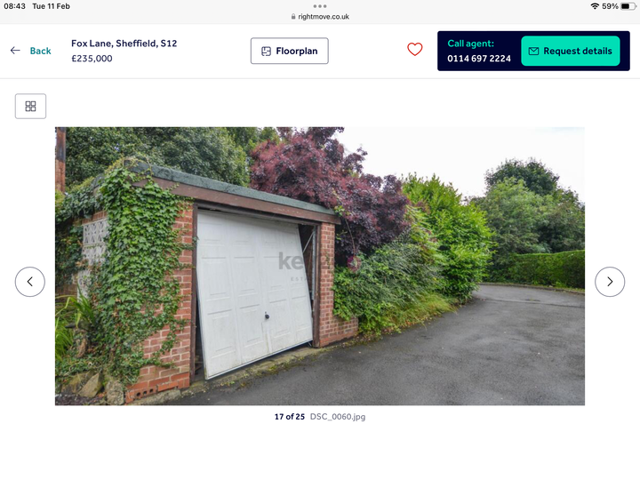640x480 pixels.
Task: Click the back arrow icon
Action: click(15, 51)
